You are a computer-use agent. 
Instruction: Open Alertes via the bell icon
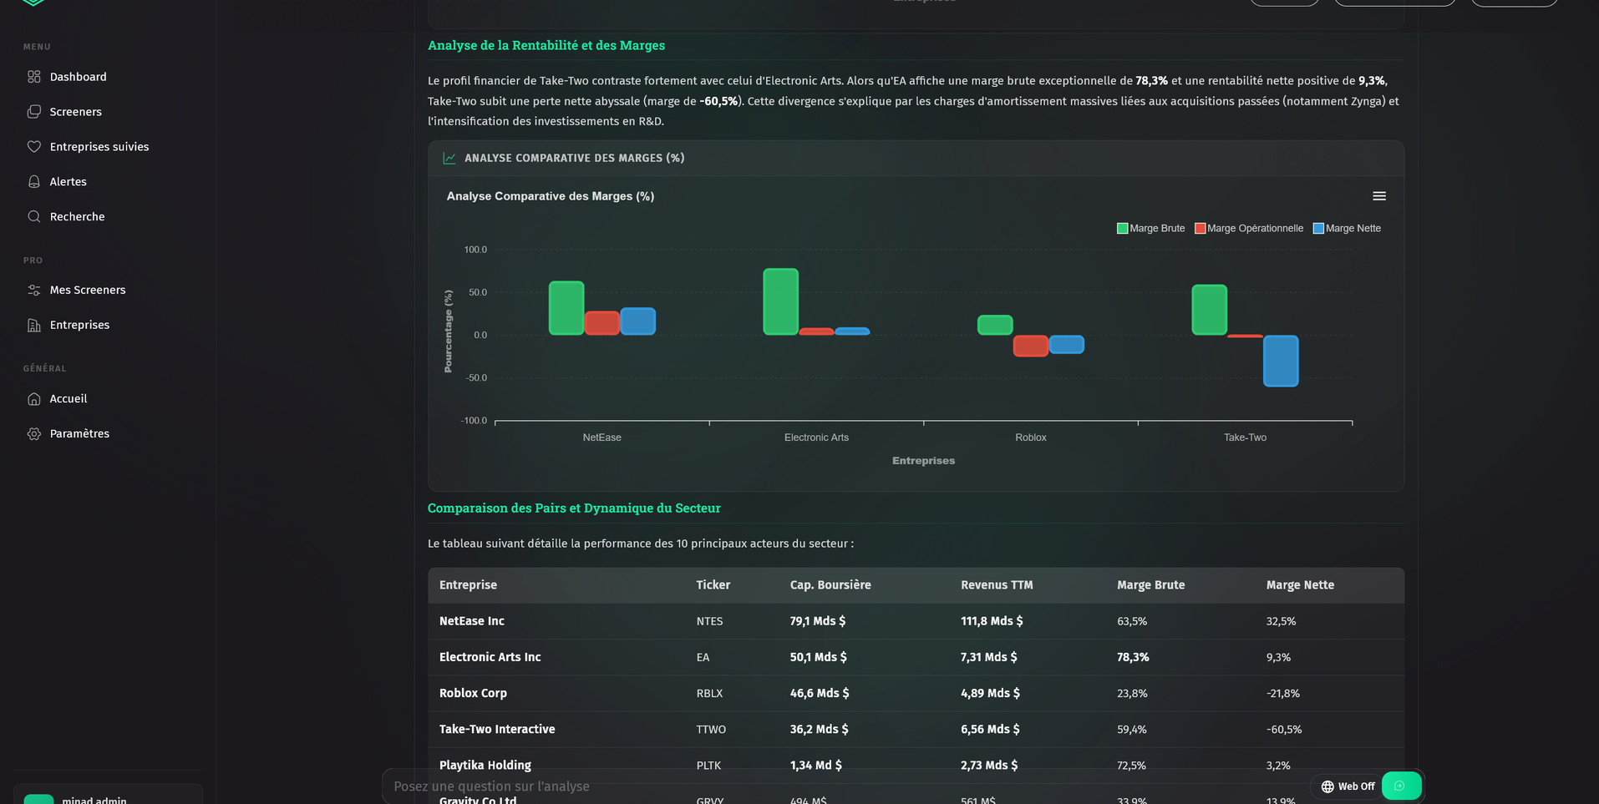(34, 181)
